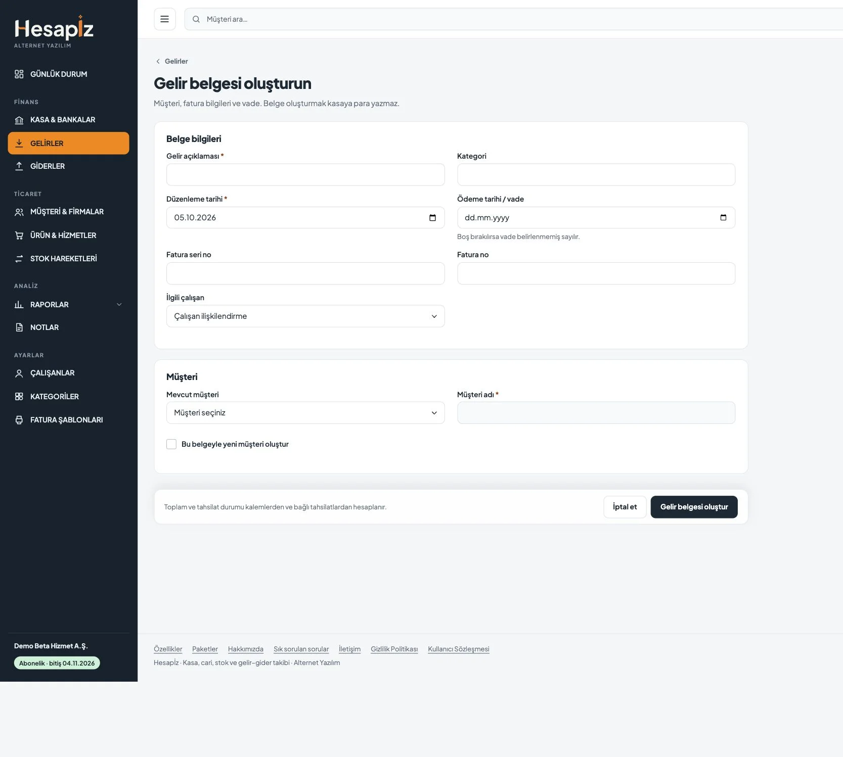Click the search magnifier icon
This screenshot has width=843, height=757.
[196, 19]
